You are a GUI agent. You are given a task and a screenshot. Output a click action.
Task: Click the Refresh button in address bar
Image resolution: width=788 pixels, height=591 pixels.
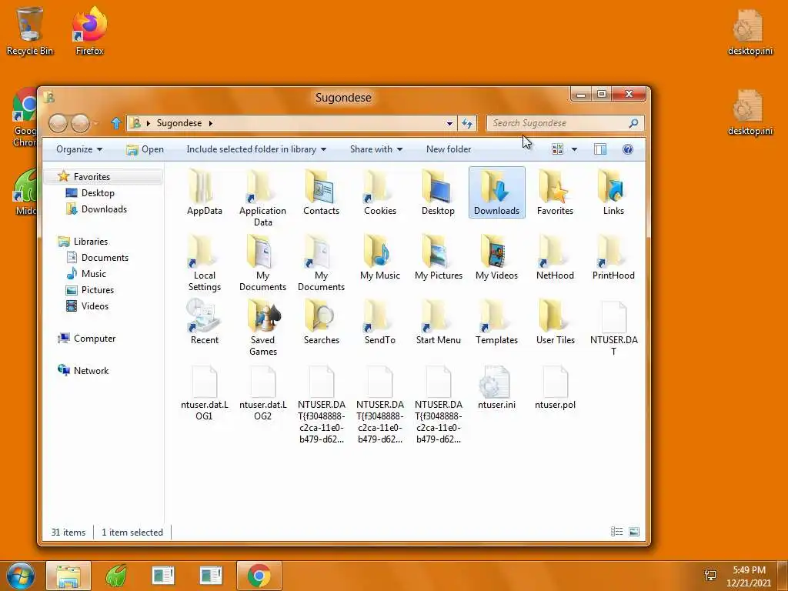pos(467,123)
